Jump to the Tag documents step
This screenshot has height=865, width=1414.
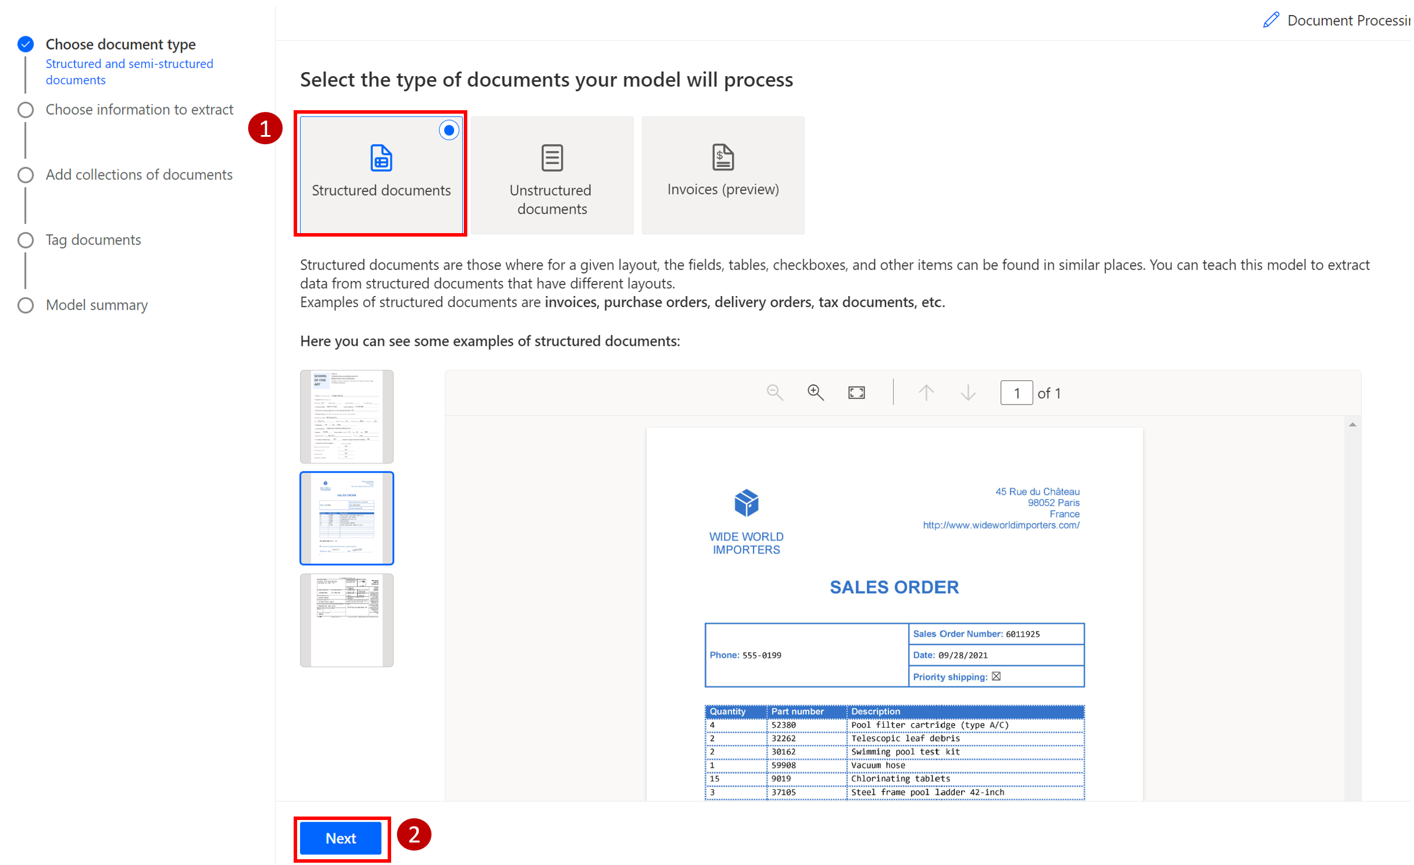93,240
